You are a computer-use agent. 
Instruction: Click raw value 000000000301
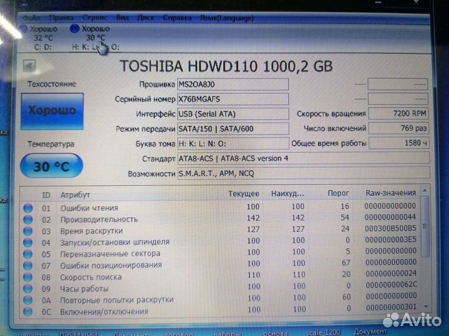click(391, 307)
